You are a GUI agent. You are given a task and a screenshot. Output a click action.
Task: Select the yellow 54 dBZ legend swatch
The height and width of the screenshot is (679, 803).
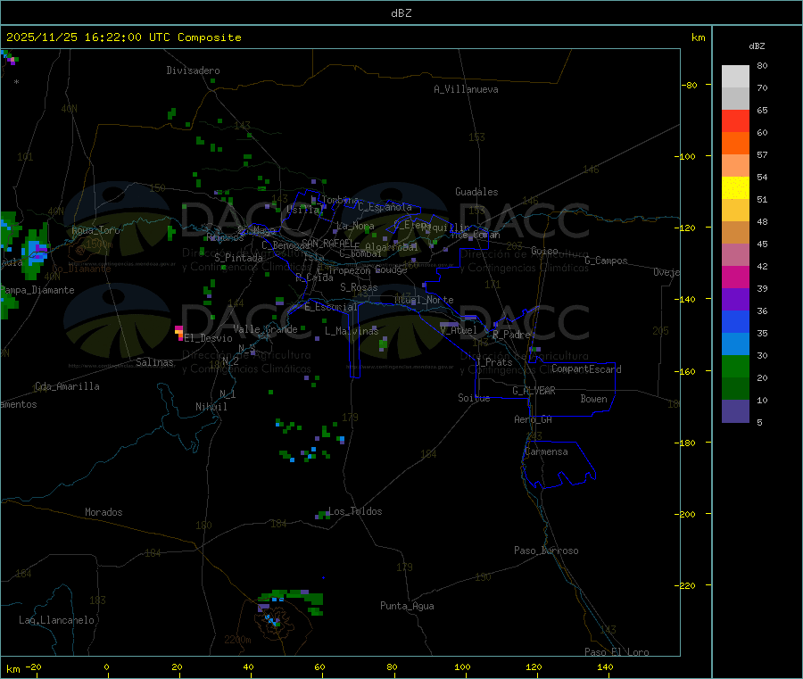(735, 188)
